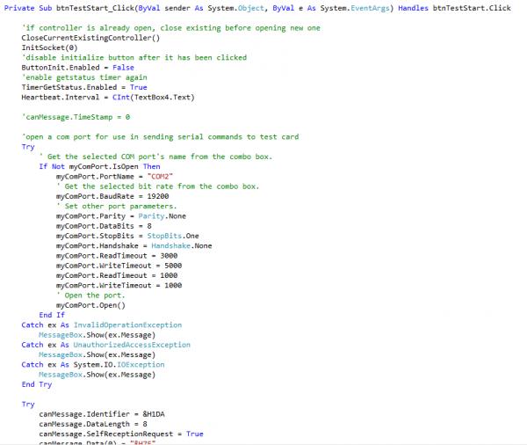The width and height of the screenshot is (527, 445).
Task: Click TimerGetStatus.Enabled = True line
Action: [84, 87]
